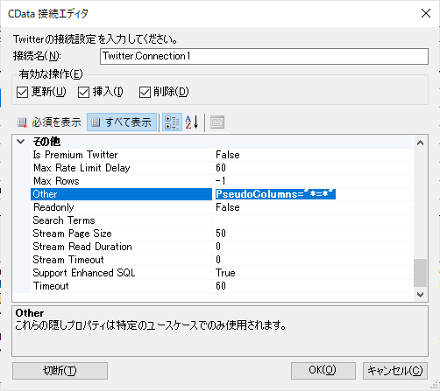Click the 切断(T) button
The height and width of the screenshot is (391, 440).
click(x=60, y=371)
